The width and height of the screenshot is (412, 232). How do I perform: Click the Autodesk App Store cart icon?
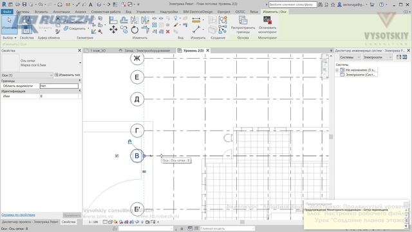[372, 5]
